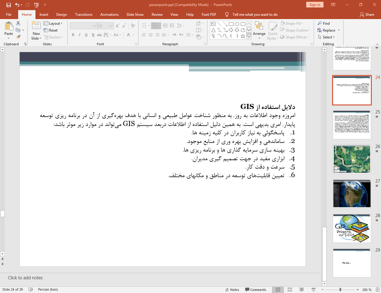Open Comments pane from status bar

(x=256, y=289)
